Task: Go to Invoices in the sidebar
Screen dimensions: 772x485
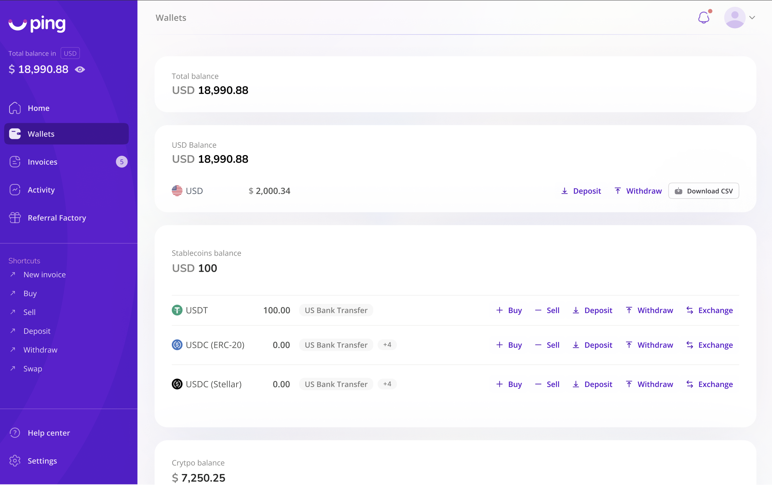Action: [42, 162]
